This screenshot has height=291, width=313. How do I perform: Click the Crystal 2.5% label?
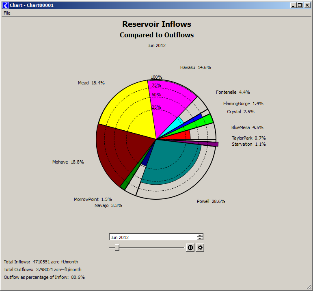(241, 112)
